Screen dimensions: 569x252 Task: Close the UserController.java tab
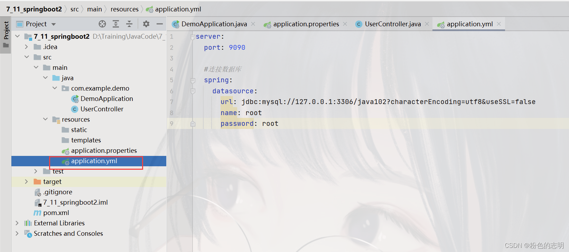(x=427, y=24)
